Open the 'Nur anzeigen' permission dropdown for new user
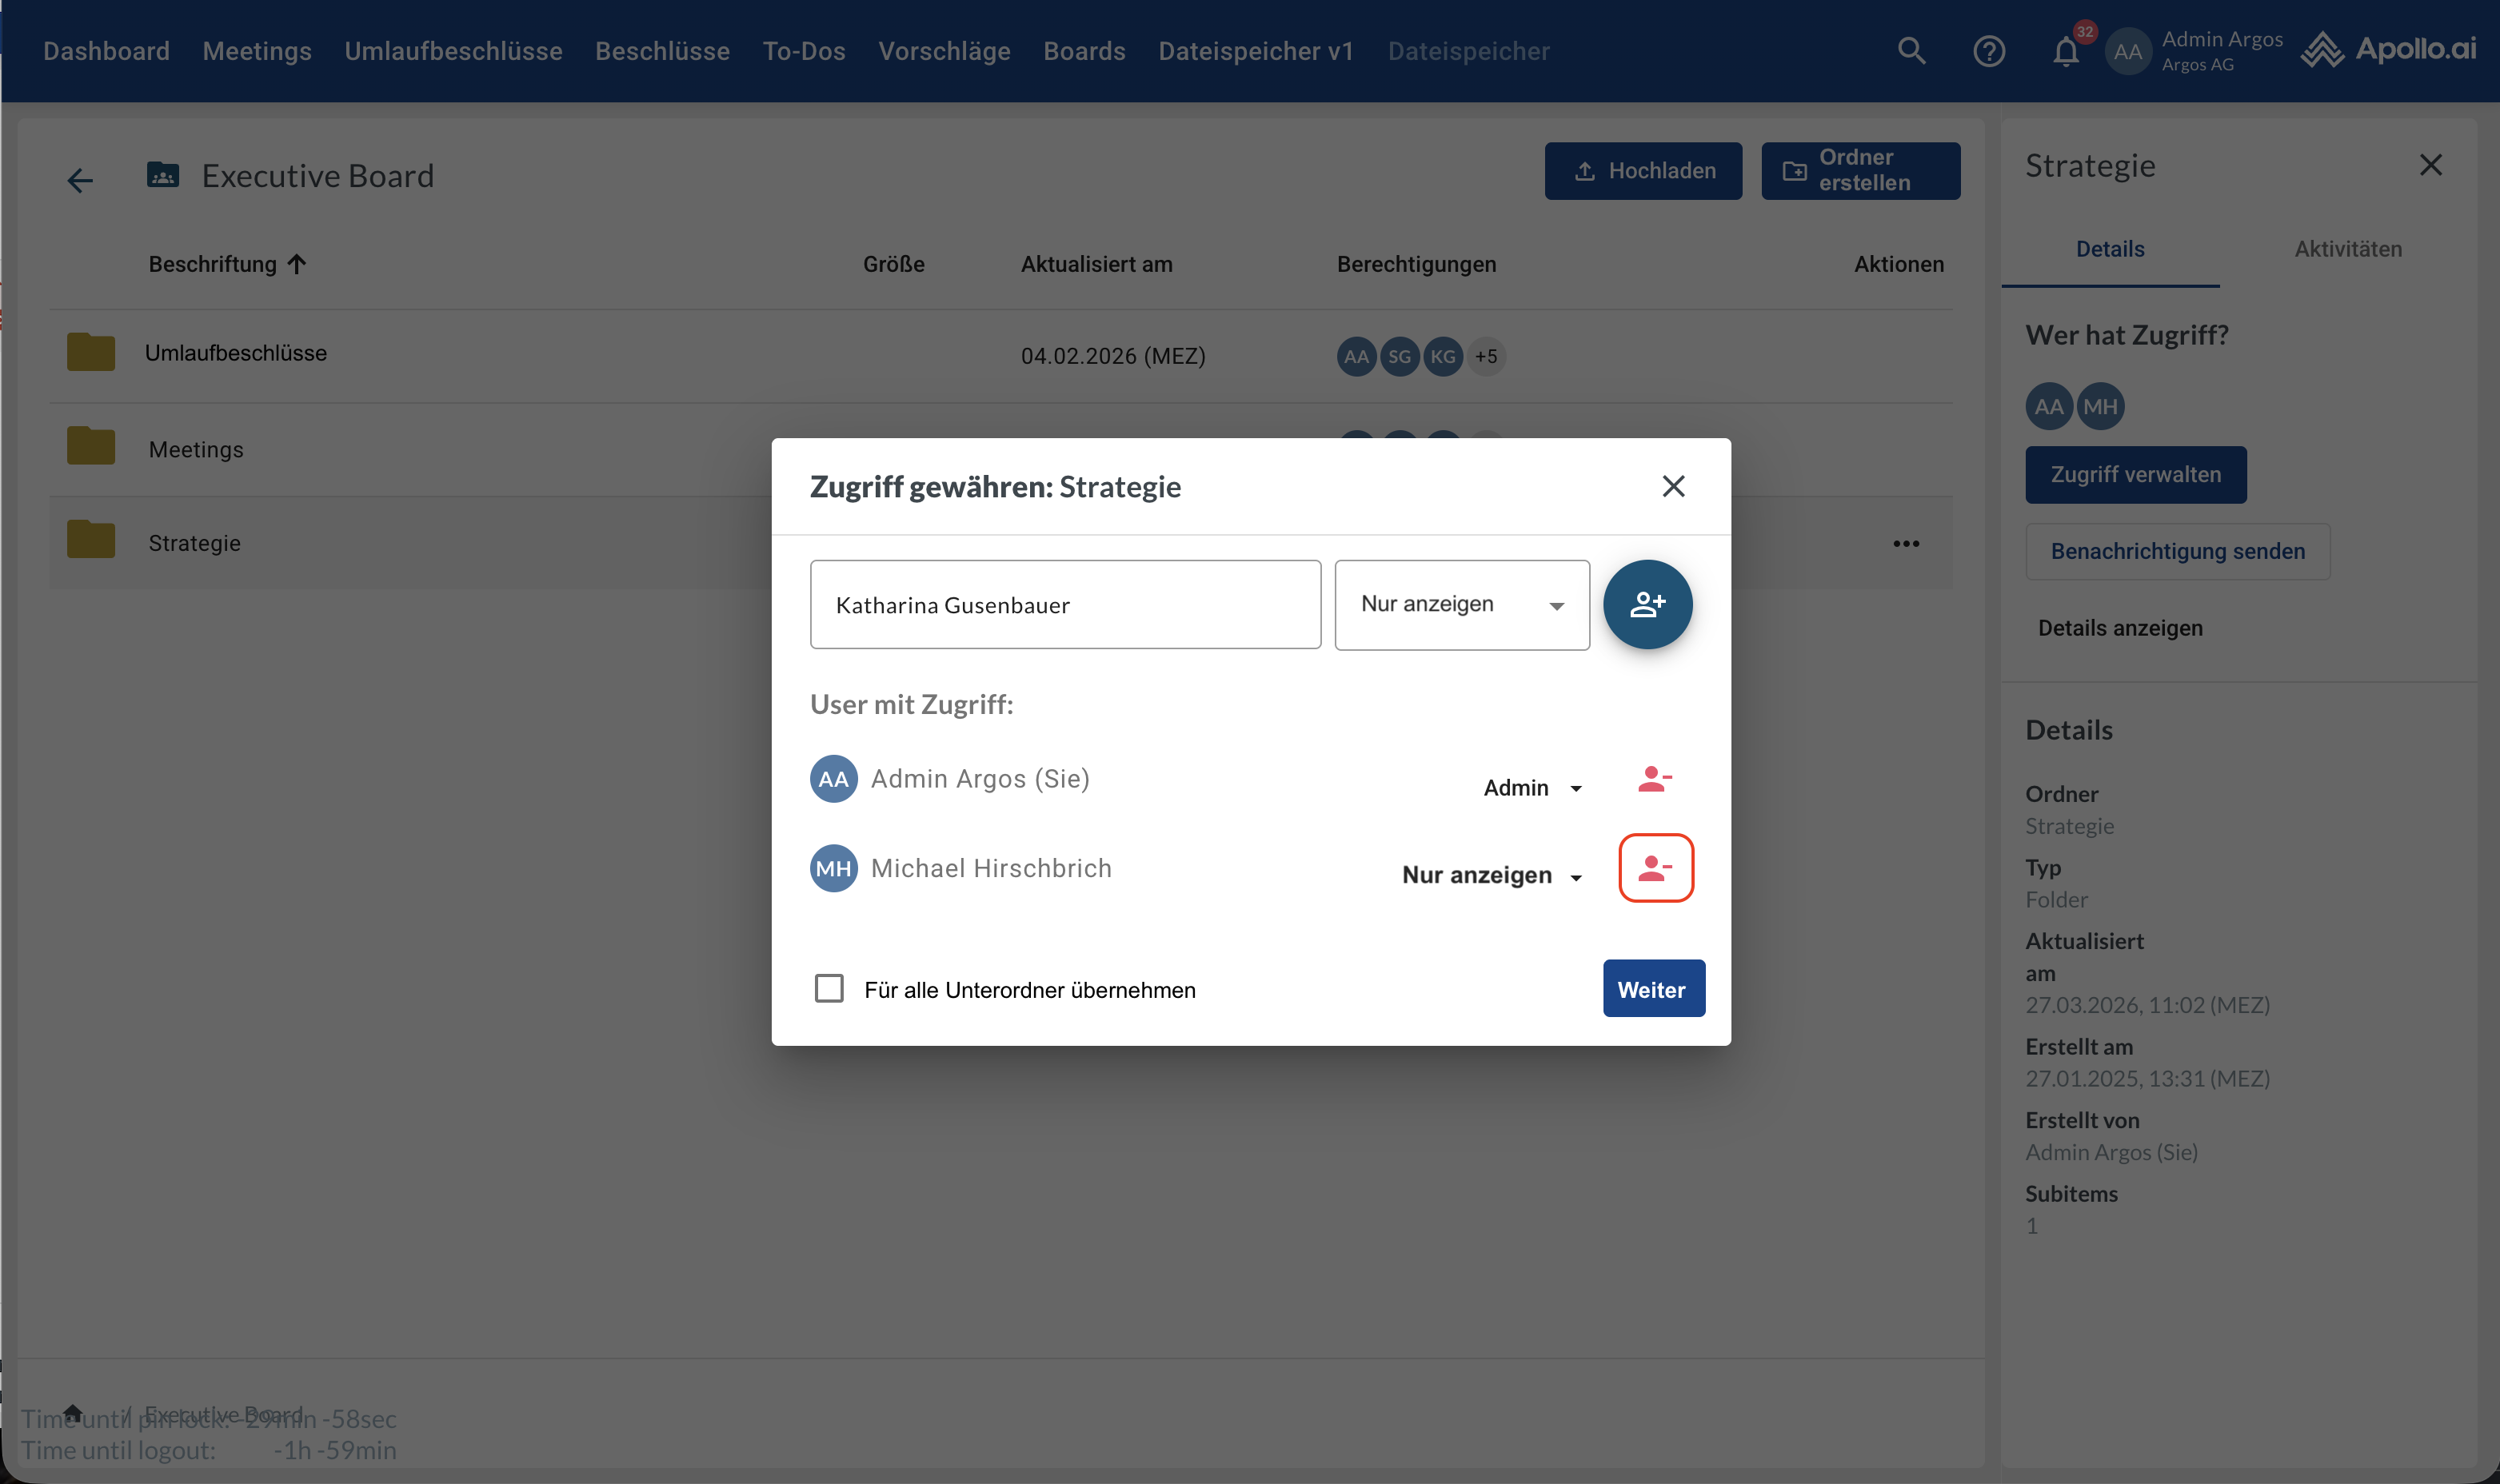This screenshot has width=2500, height=1484. (x=1461, y=605)
